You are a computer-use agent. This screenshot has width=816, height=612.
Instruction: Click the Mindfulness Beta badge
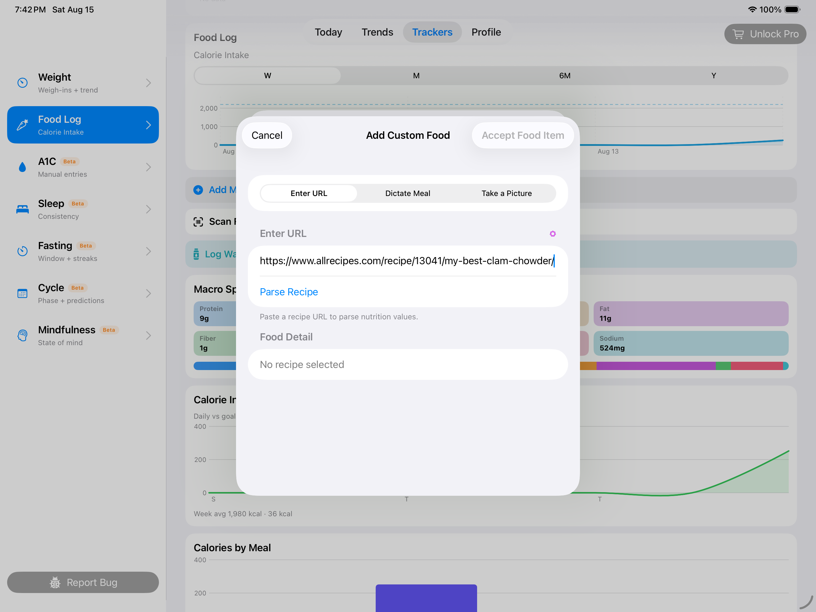point(109,330)
